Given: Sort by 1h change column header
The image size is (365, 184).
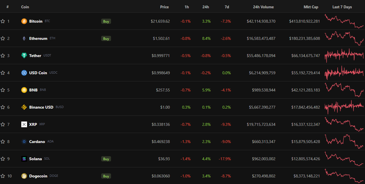Looking at the screenshot, I should pos(187,7).
